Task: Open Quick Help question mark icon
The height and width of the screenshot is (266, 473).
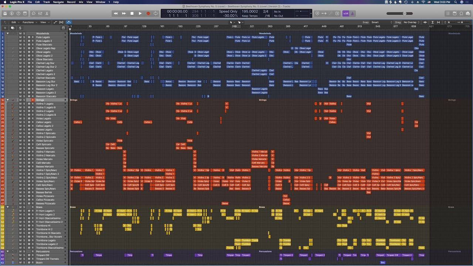Action: pos(18,13)
